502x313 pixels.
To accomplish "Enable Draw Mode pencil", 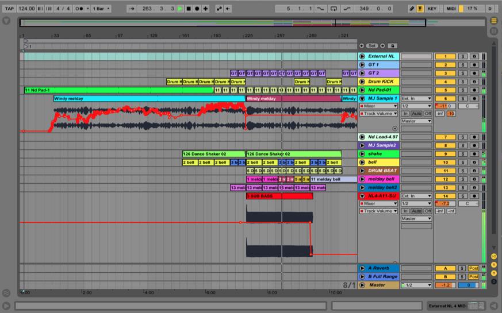I will pyautogui.click(x=412, y=9).
